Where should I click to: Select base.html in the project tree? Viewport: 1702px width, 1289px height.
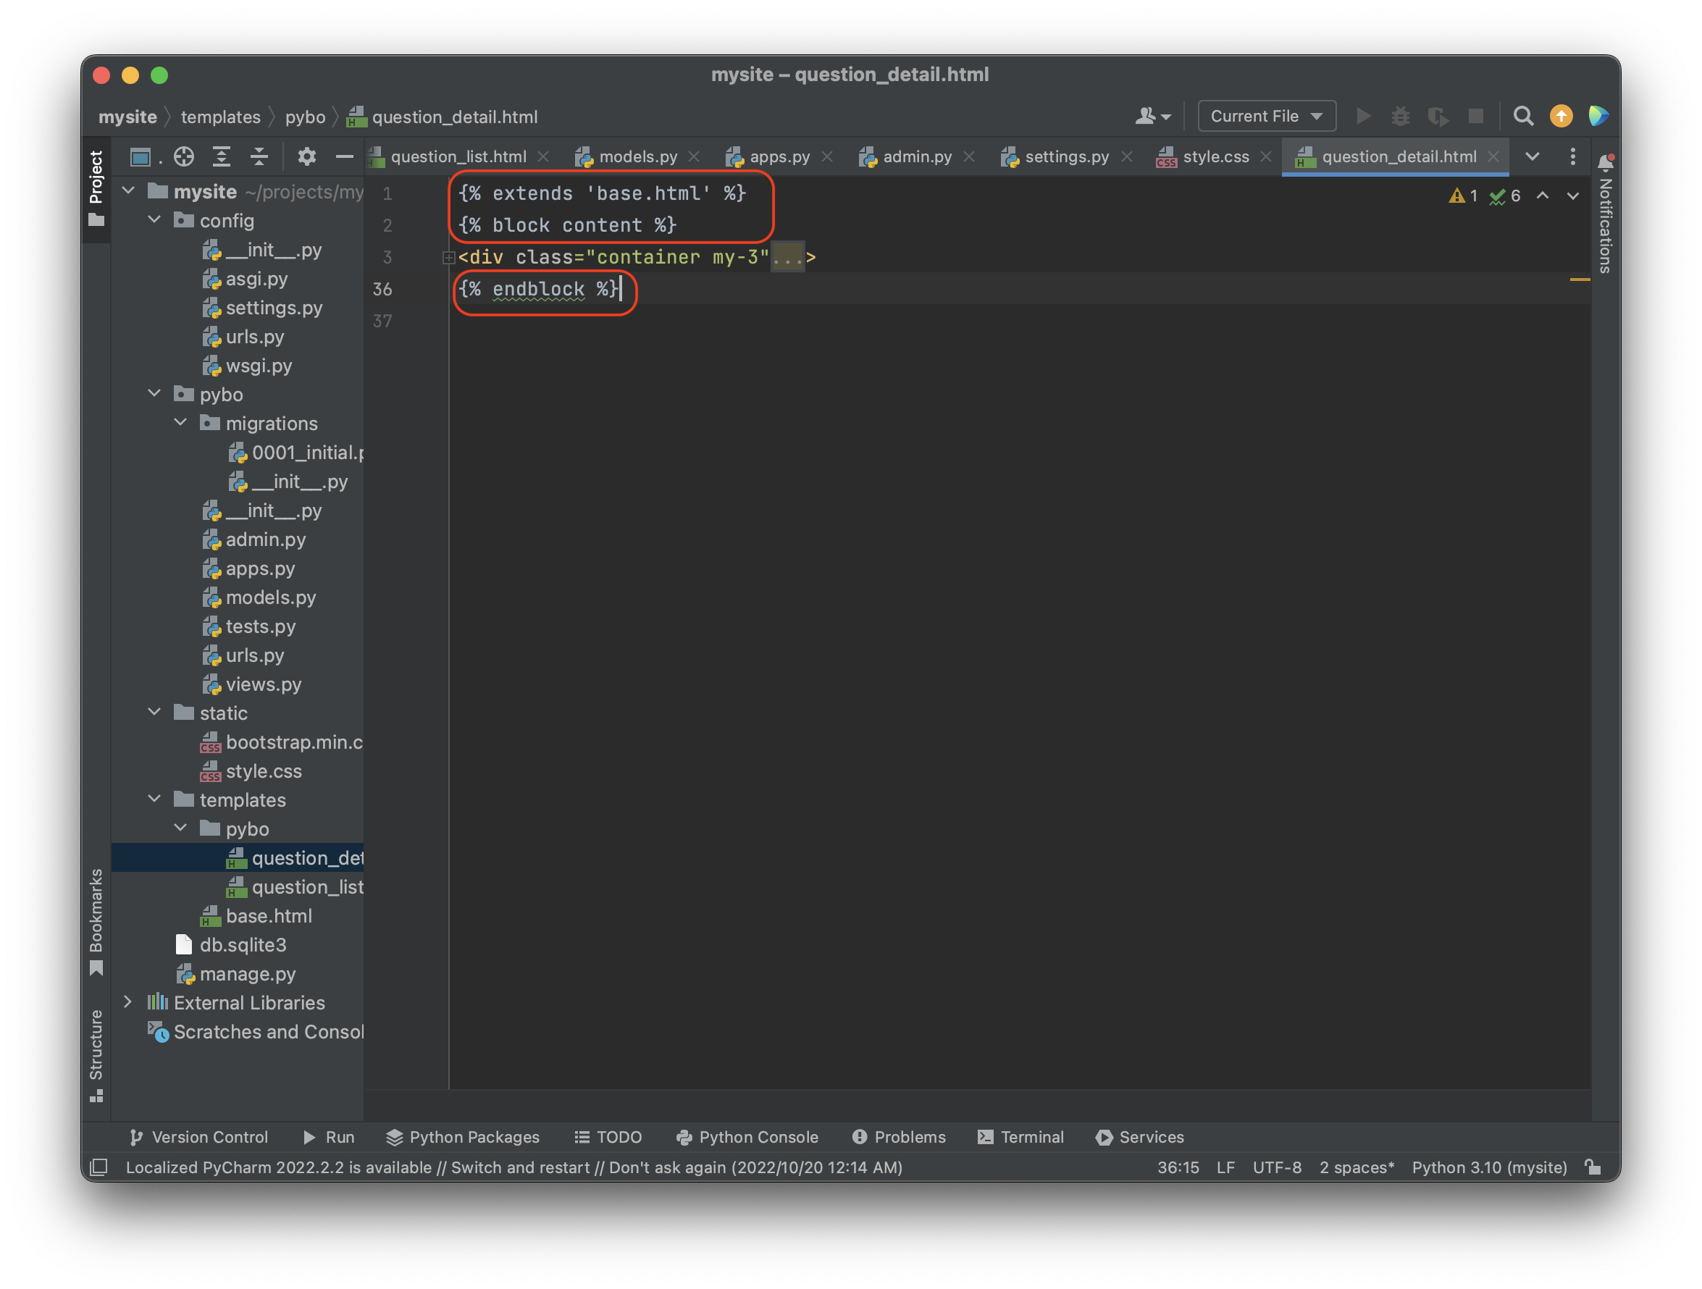pyautogui.click(x=269, y=916)
